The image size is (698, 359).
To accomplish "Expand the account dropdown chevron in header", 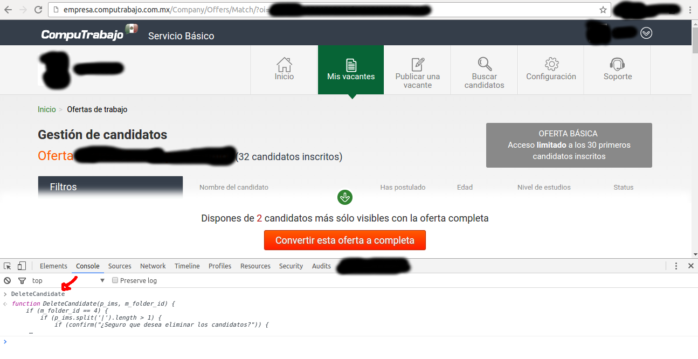I will coord(646,33).
